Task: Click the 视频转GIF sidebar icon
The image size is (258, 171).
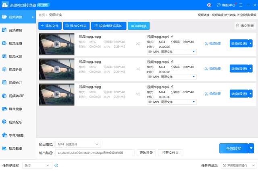Action: tap(4, 96)
